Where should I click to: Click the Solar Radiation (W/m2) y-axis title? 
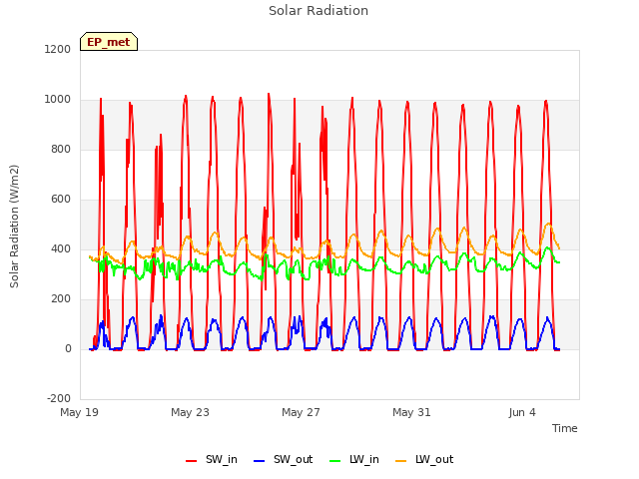pyautogui.click(x=14, y=227)
